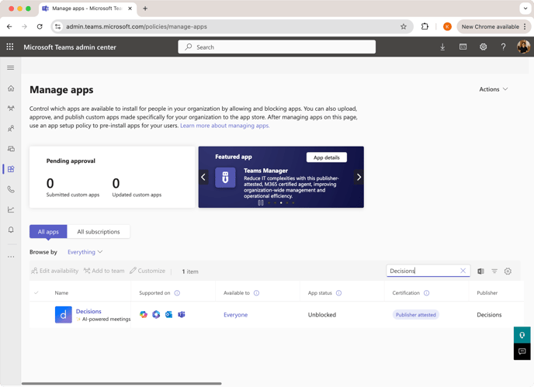Click the Supported on info icon
The height and width of the screenshot is (387, 534).
[x=177, y=293]
